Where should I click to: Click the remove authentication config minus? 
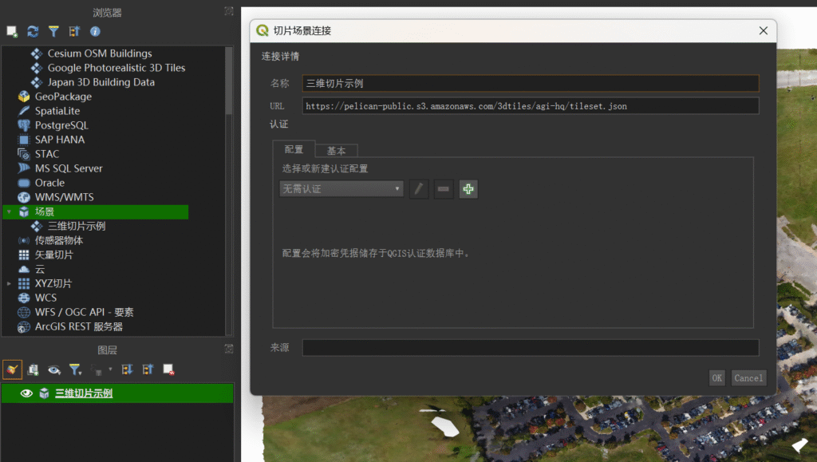[444, 189]
